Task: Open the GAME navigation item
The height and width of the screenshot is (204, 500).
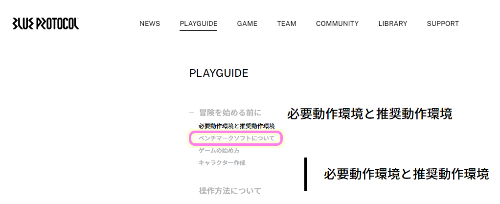Action: tap(247, 23)
